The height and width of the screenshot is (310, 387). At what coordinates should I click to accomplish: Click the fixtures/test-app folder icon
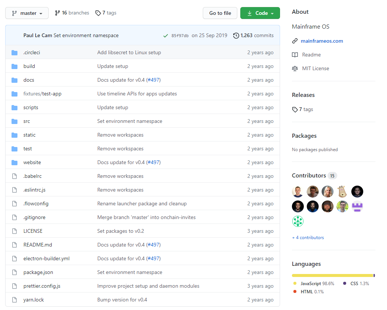(x=14, y=94)
